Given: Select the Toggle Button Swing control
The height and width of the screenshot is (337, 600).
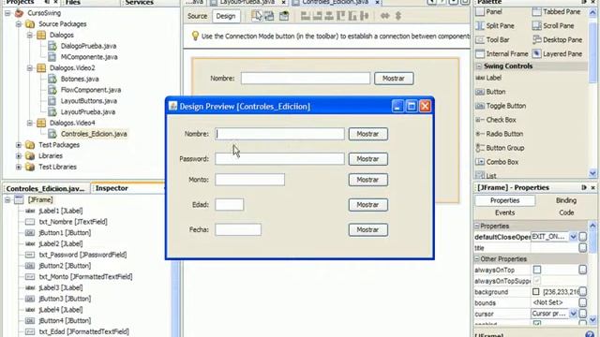Looking at the screenshot, I should click(x=501, y=106).
